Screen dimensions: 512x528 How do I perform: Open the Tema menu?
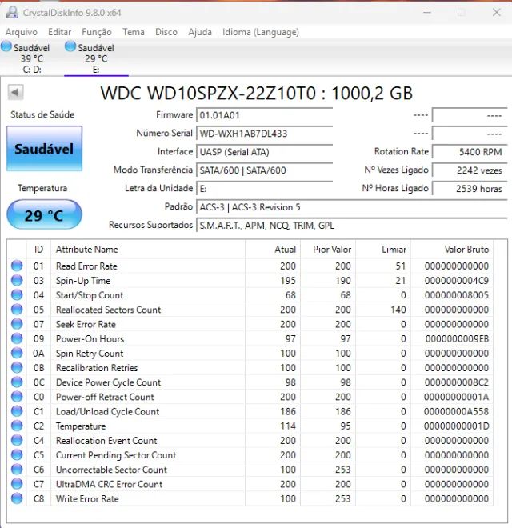pos(134,32)
